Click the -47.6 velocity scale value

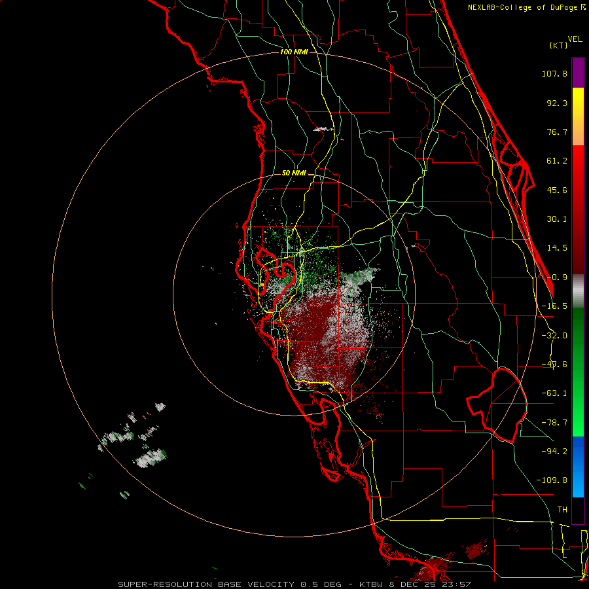pyautogui.click(x=554, y=365)
